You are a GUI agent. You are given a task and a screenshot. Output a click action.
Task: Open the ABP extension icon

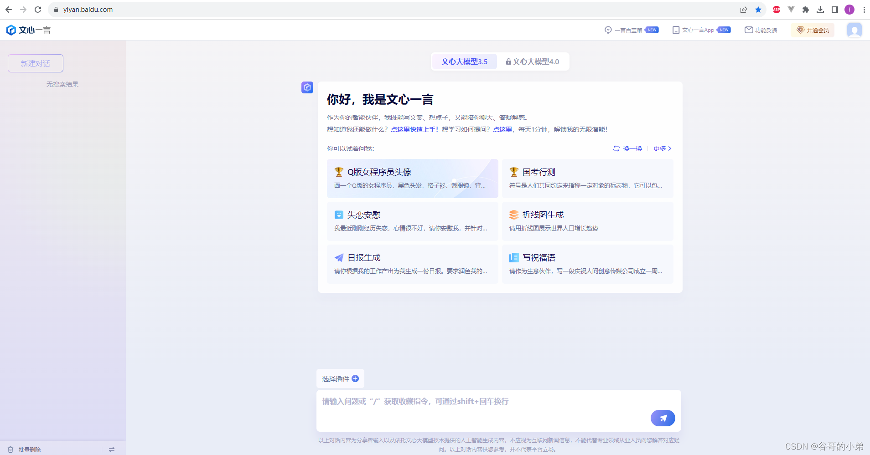click(777, 10)
